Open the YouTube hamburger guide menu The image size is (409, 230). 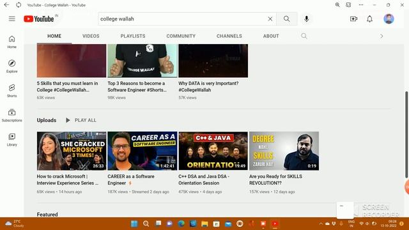pyautogui.click(x=12, y=19)
